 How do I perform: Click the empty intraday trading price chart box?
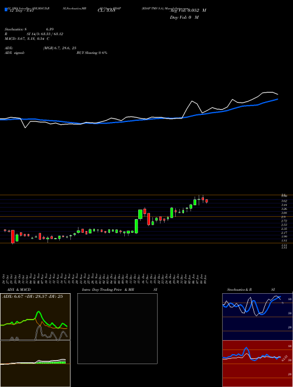(x=117, y=328)
